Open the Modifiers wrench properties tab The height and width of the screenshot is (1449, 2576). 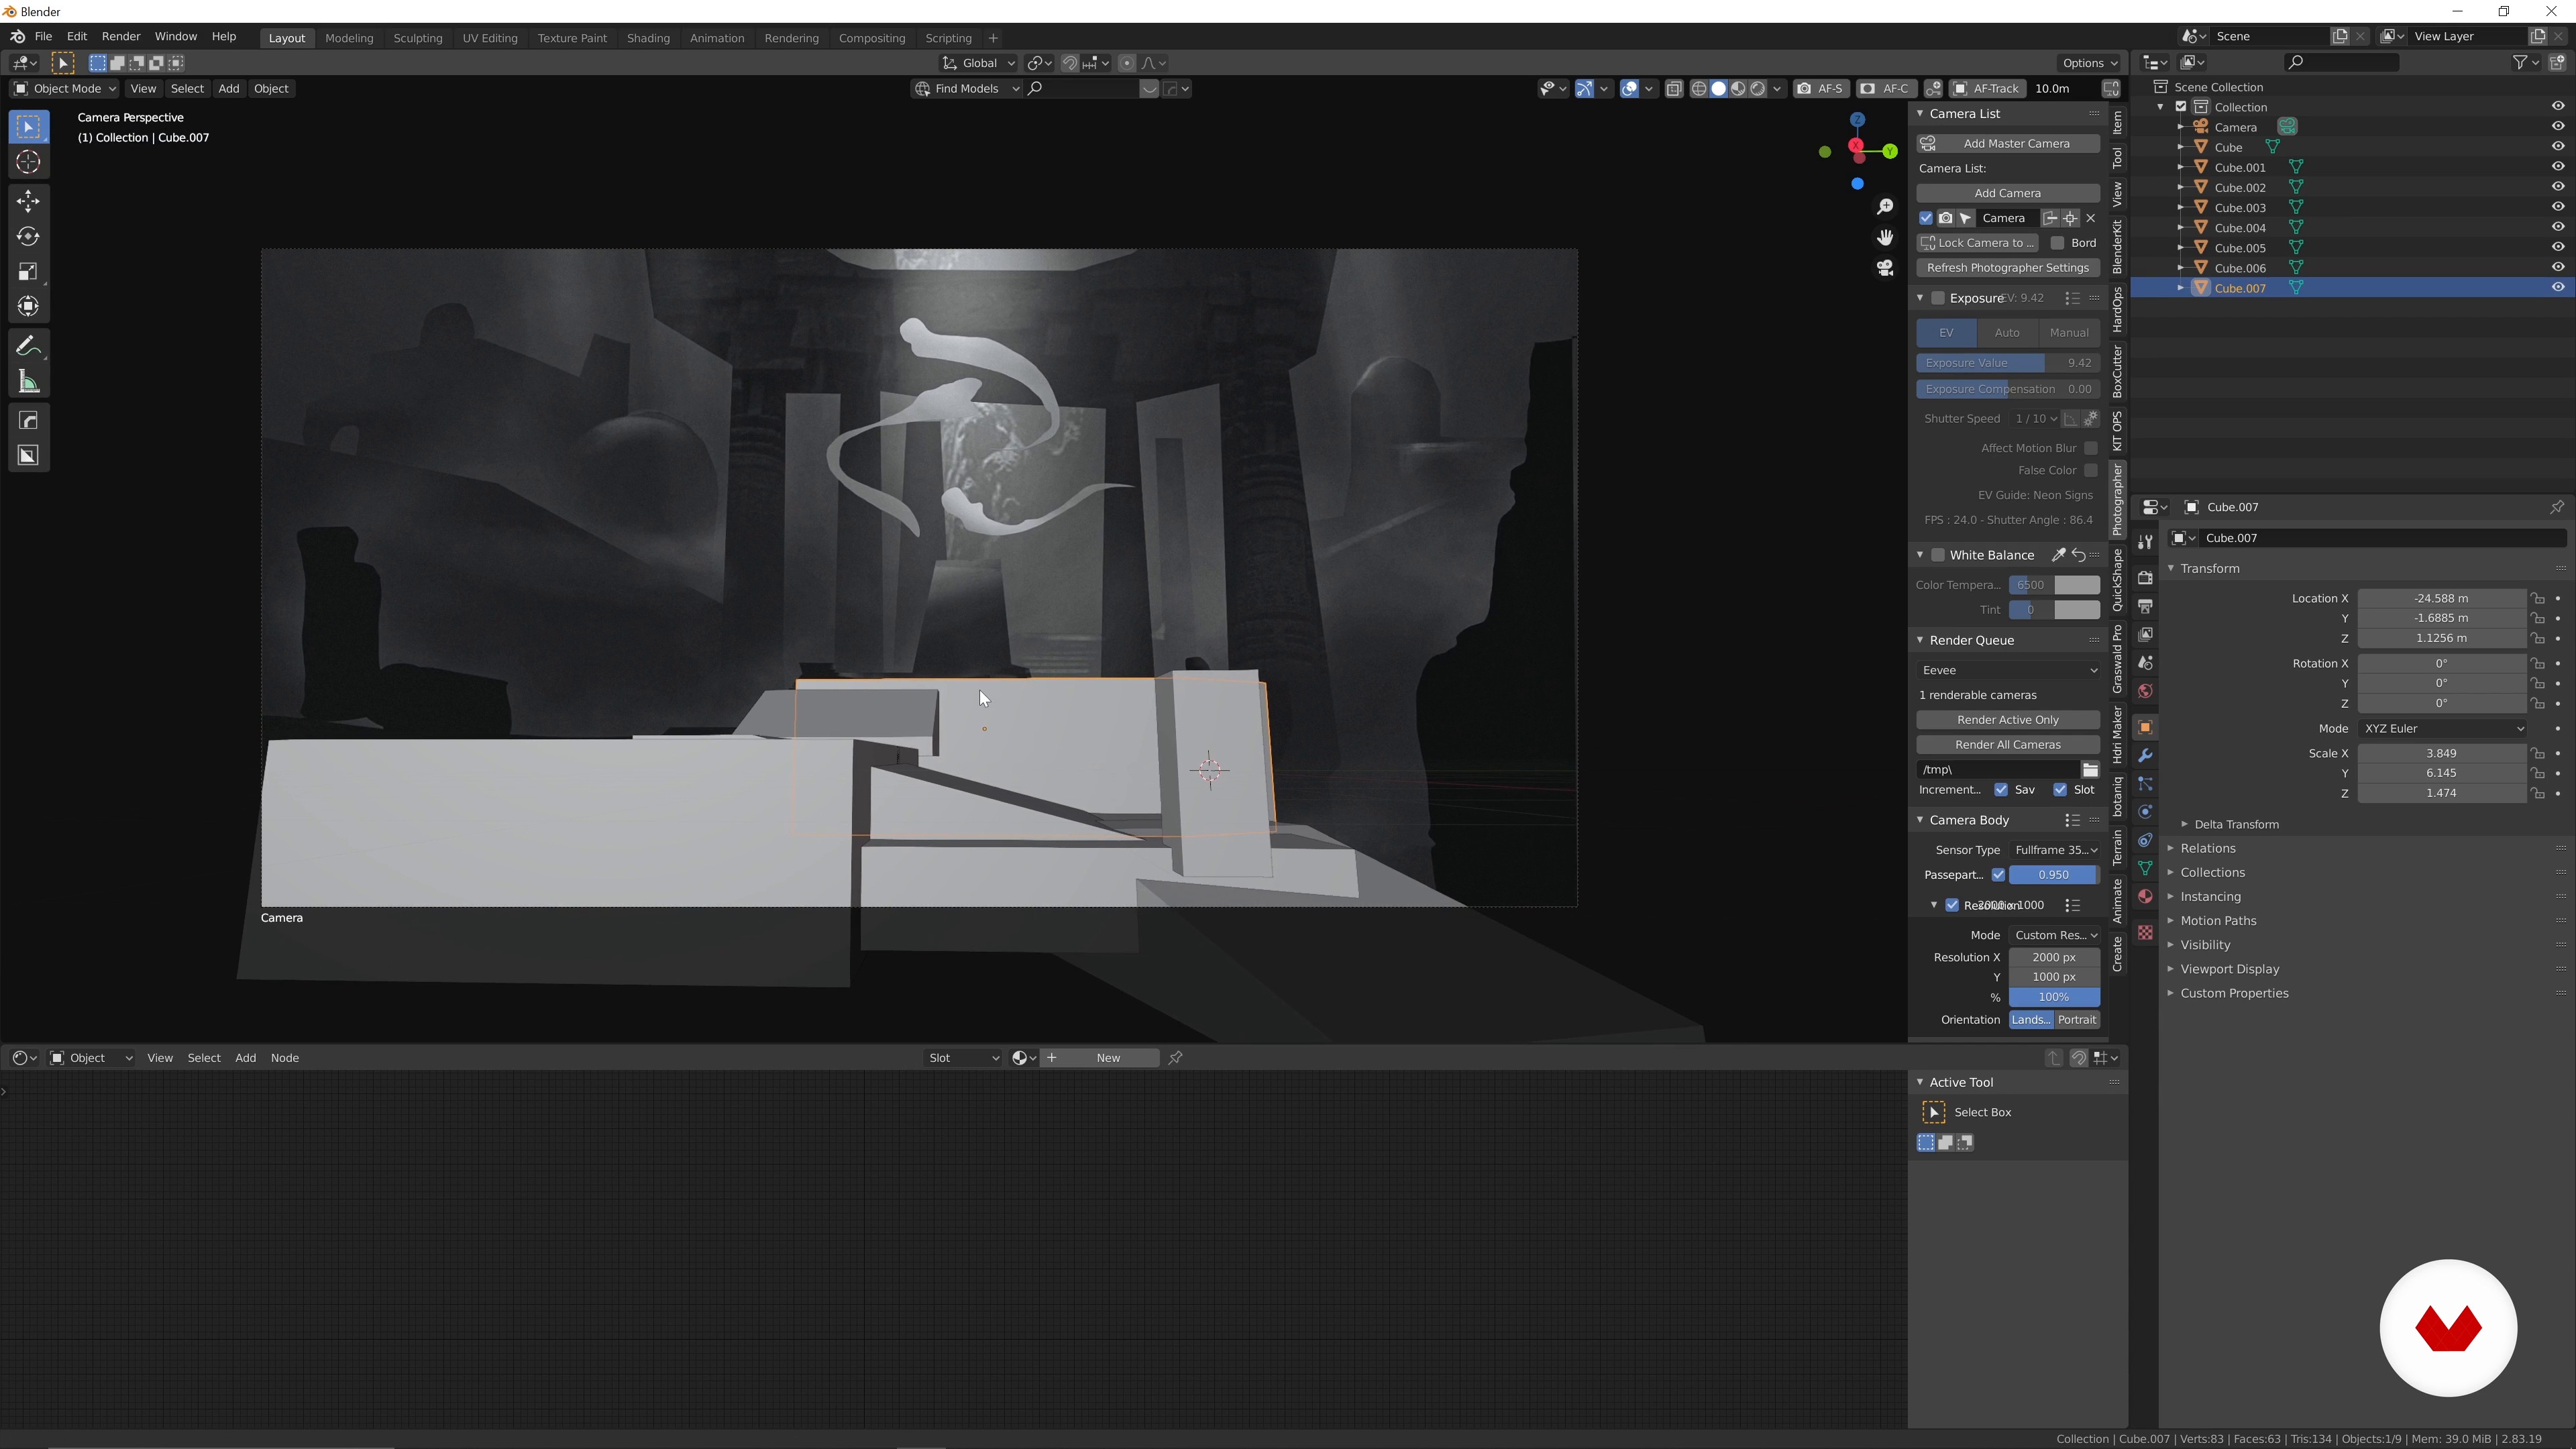tap(2145, 755)
